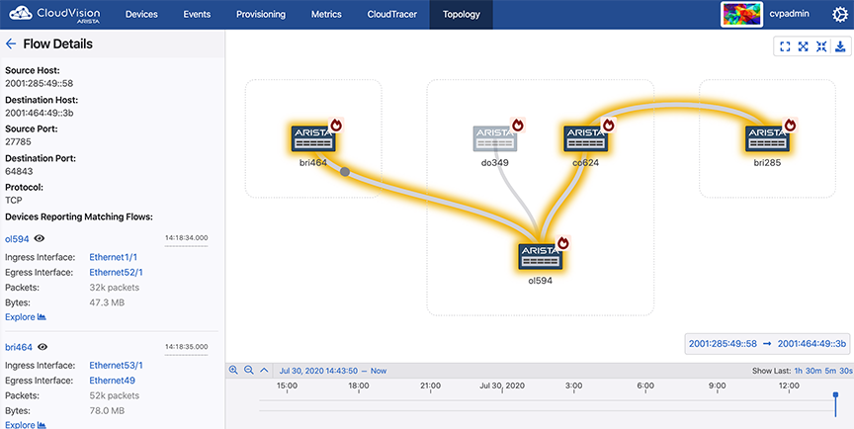Open the Metrics tab
854x429 pixels.
pyautogui.click(x=326, y=15)
